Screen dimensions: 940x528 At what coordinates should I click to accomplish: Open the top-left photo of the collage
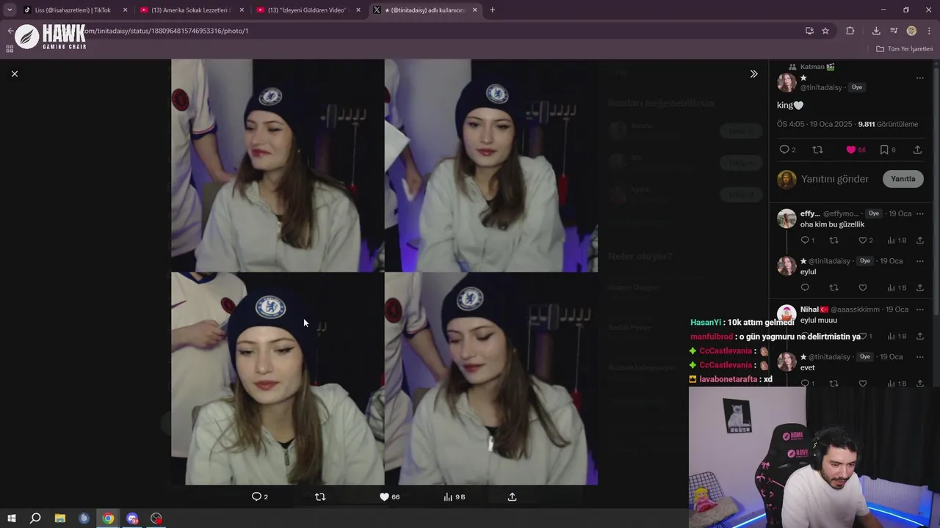point(278,166)
